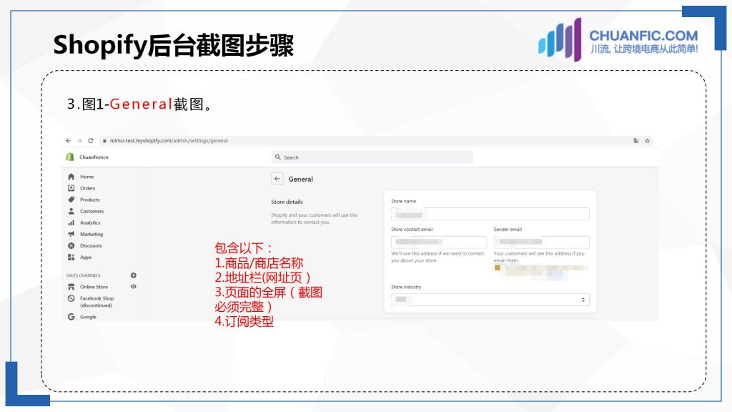The height and width of the screenshot is (412, 732).
Task: Open Online Store sales channel
Action: (x=94, y=287)
